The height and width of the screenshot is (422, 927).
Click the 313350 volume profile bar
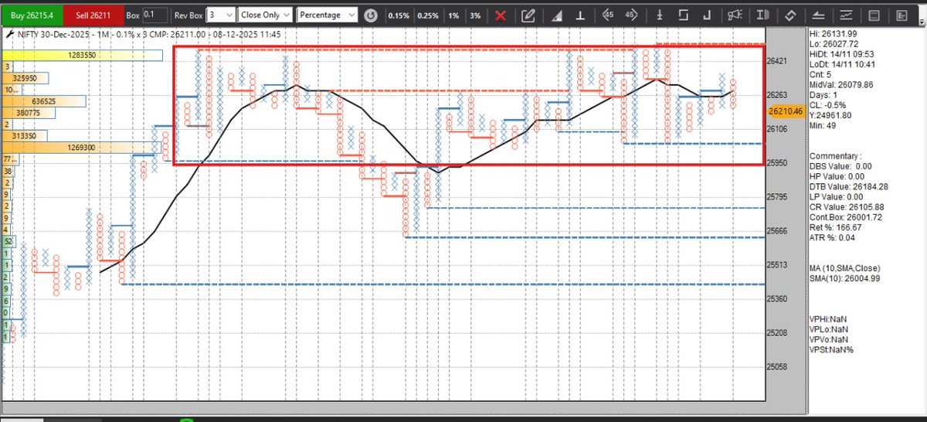click(24, 135)
